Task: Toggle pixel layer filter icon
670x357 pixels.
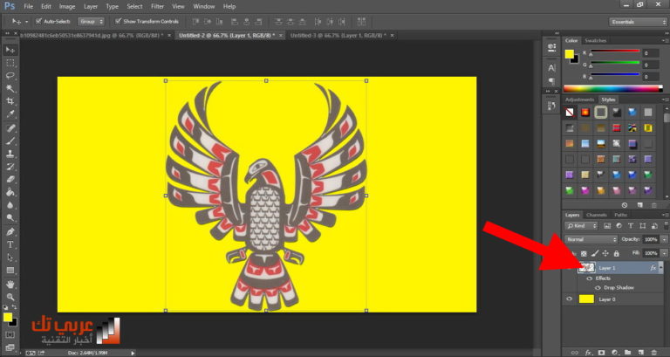Action: pyautogui.click(x=607, y=226)
